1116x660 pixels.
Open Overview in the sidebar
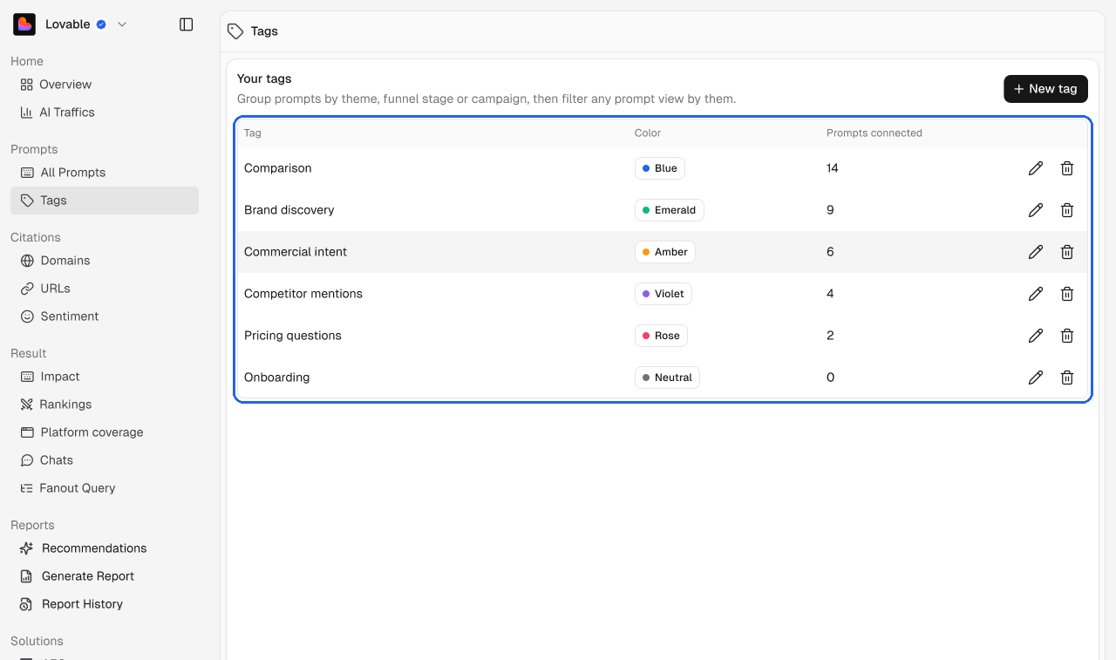click(105, 85)
